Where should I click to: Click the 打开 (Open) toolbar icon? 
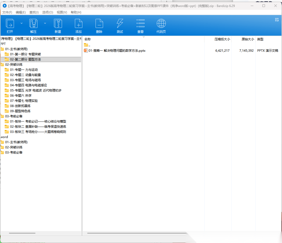[10, 24]
